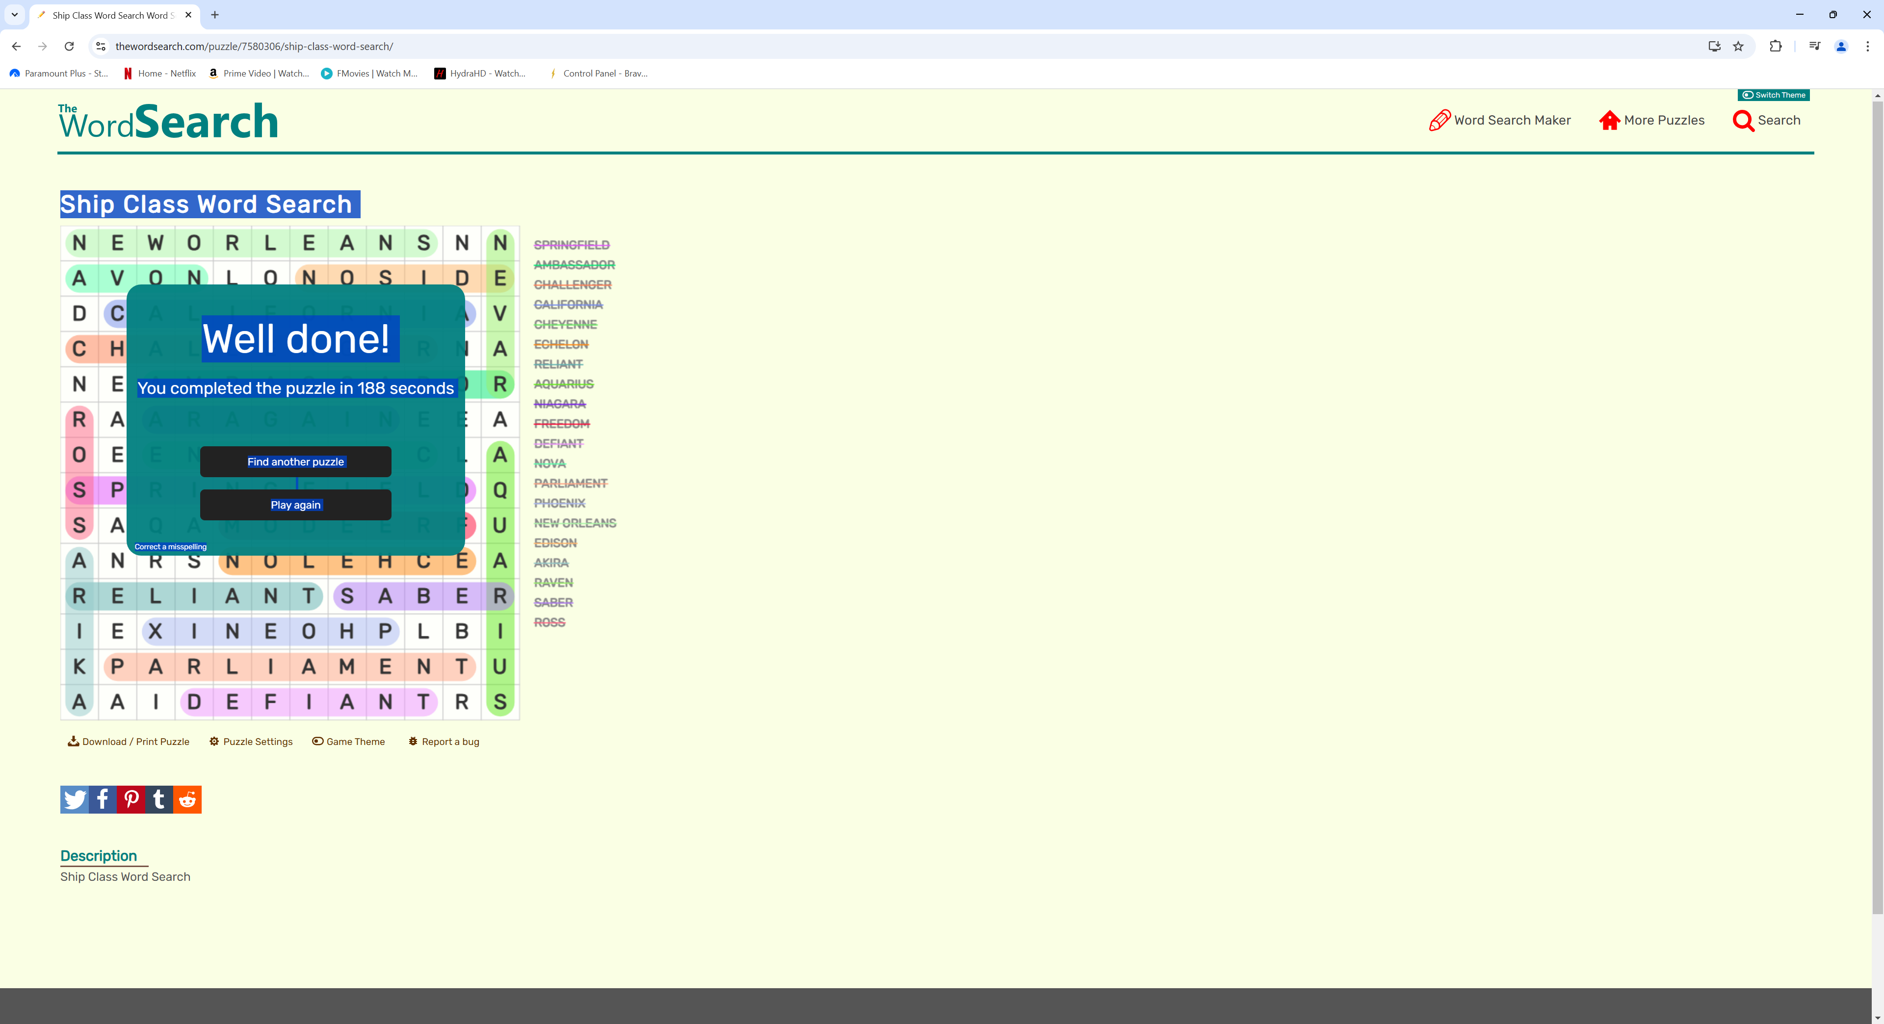Click the PARLIAMENT word in list
The image size is (1884, 1024).
pos(571,483)
